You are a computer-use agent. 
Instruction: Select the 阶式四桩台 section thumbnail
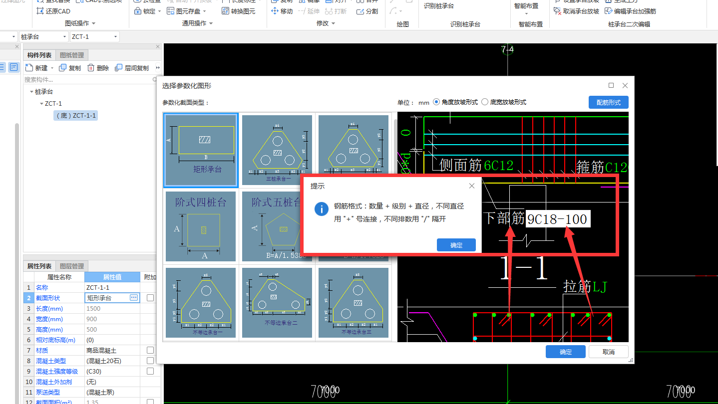click(201, 226)
